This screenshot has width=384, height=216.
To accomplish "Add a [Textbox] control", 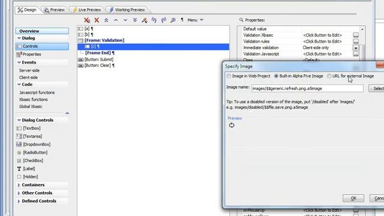I will (x=29, y=128).
